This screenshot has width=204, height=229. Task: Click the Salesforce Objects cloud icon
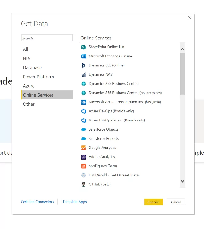pos(84,129)
